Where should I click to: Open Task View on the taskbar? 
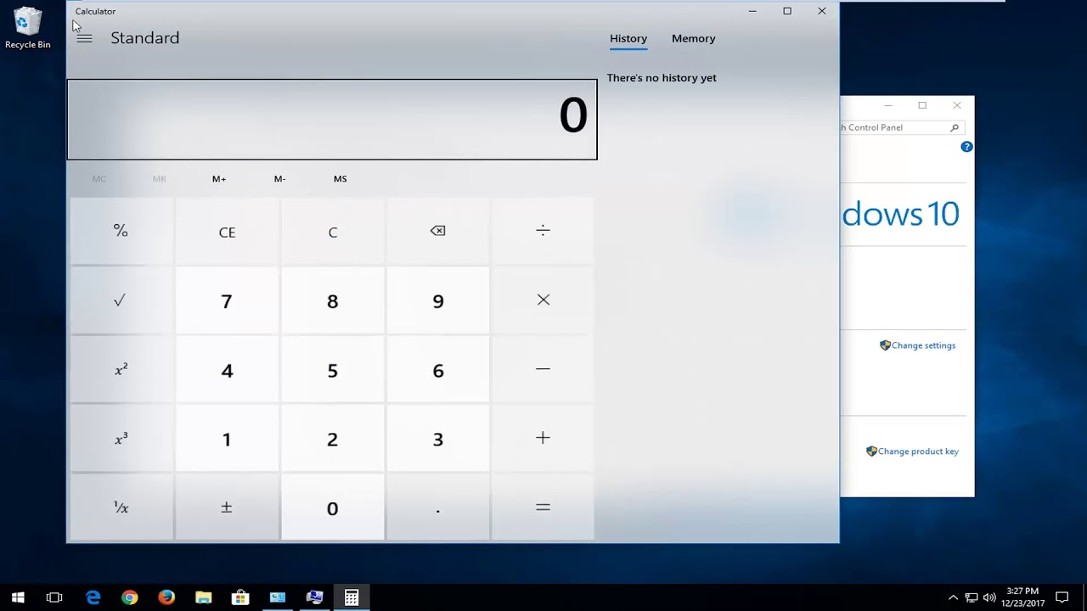point(54,597)
